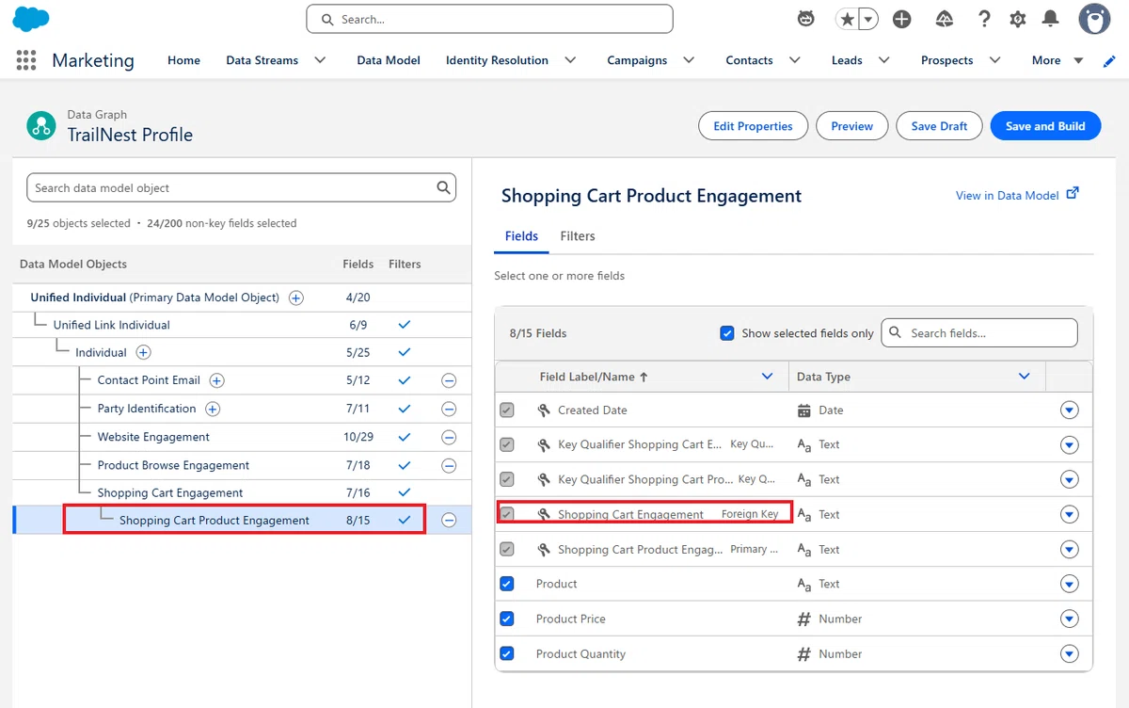Toggle Show selected fields only checkbox

pos(726,332)
